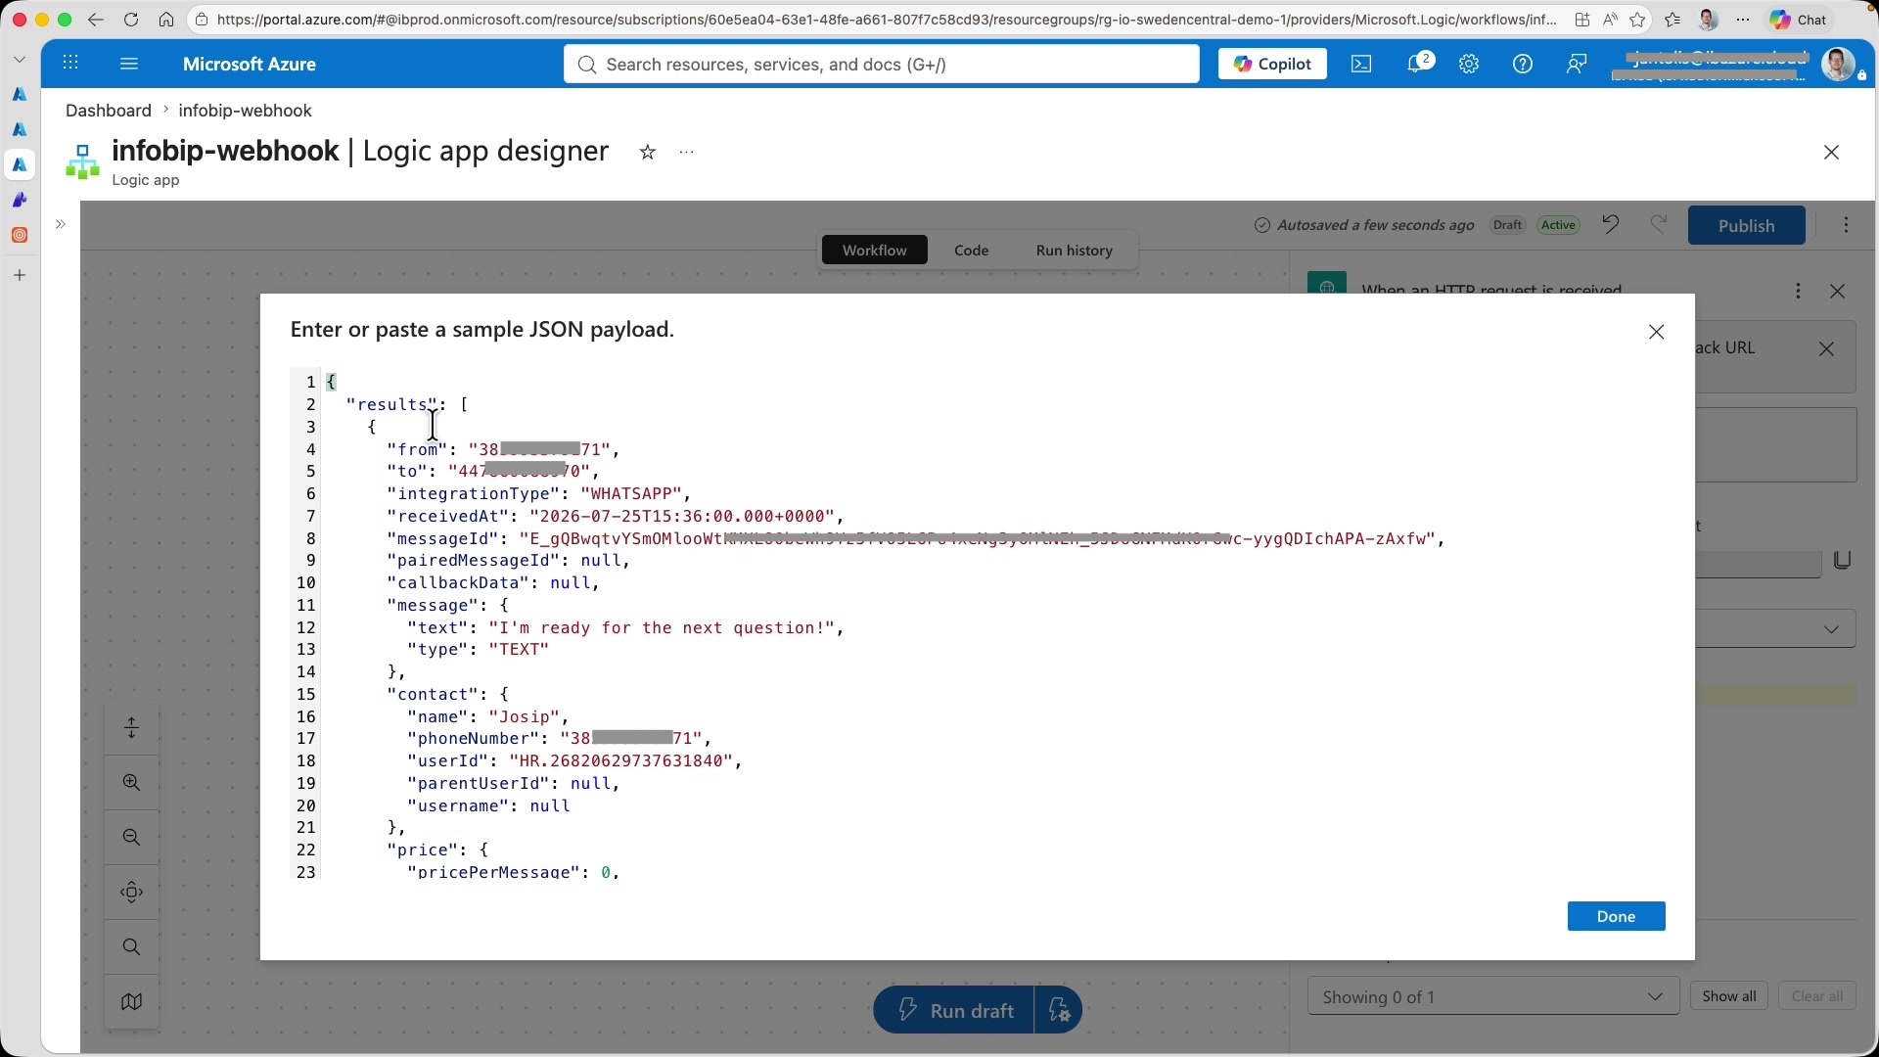Image resolution: width=1879 pixels, height=1057 pixels.
Task: Open the Run history tab
Action: pyautogui.click(x=1075, y=250)
